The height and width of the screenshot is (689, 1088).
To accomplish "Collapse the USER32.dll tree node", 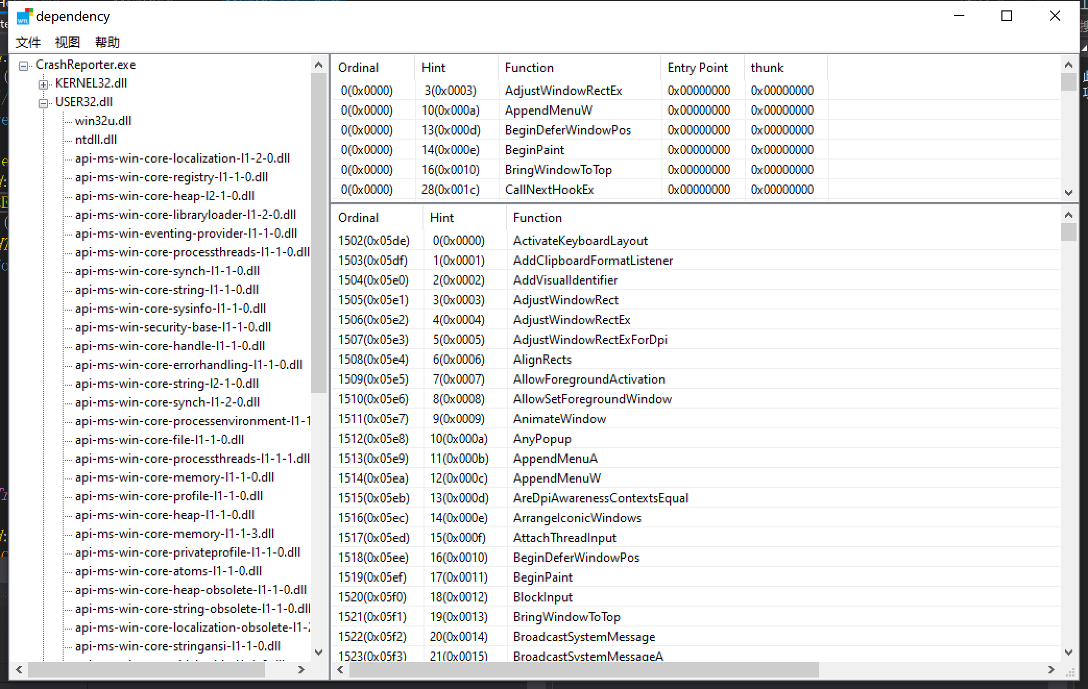I will (x=43, y=103).
